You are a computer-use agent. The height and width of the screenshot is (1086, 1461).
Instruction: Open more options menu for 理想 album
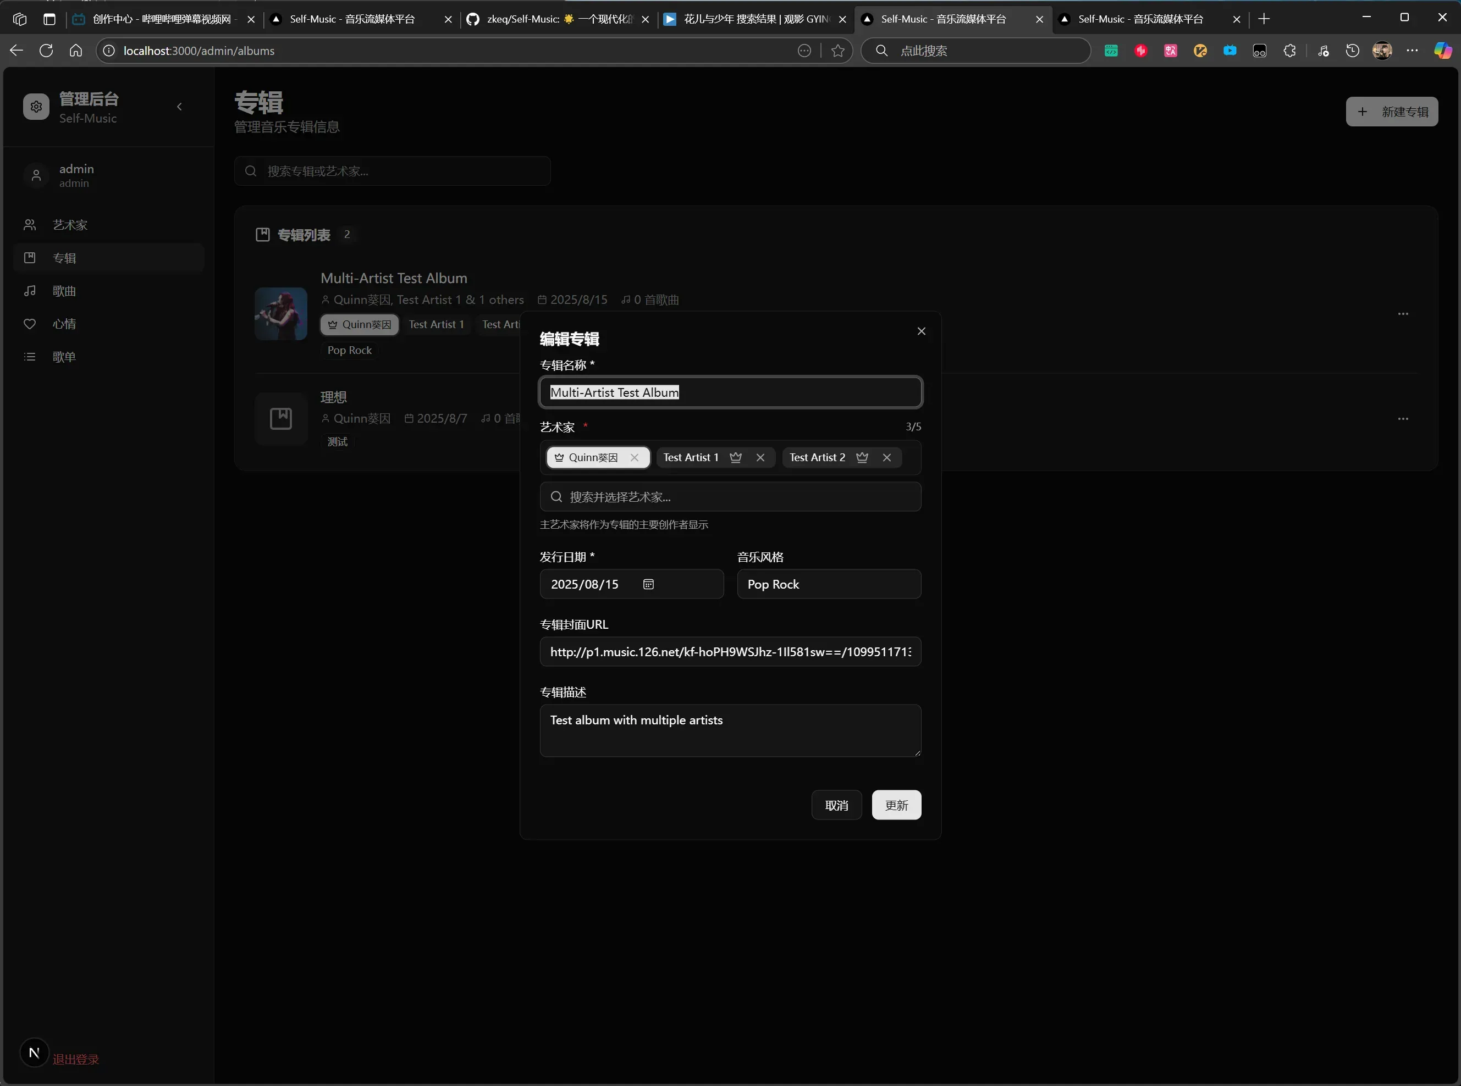click(1403, 419)
